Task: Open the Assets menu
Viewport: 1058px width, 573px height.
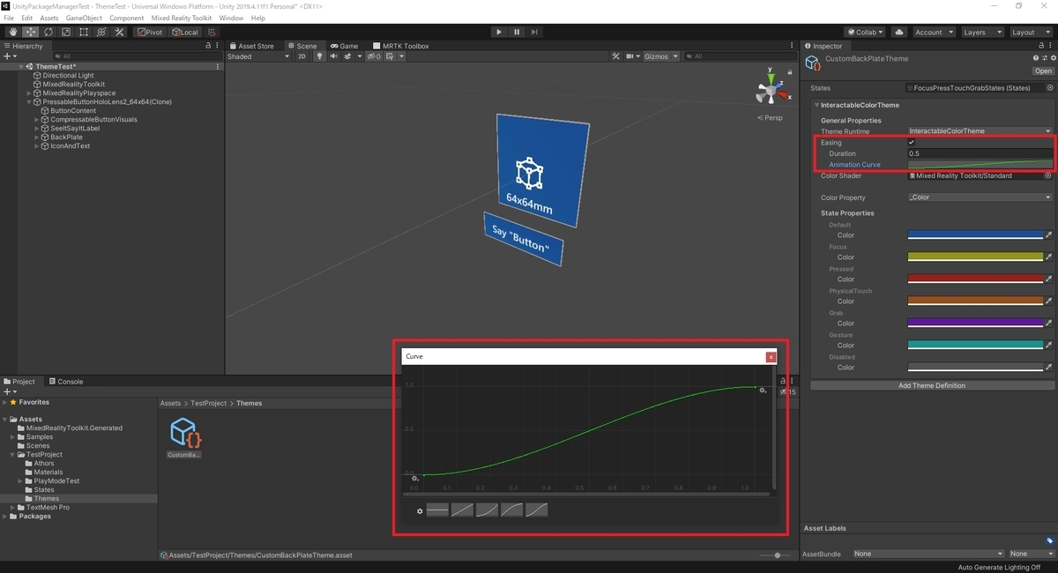Action: click(49, 18)
